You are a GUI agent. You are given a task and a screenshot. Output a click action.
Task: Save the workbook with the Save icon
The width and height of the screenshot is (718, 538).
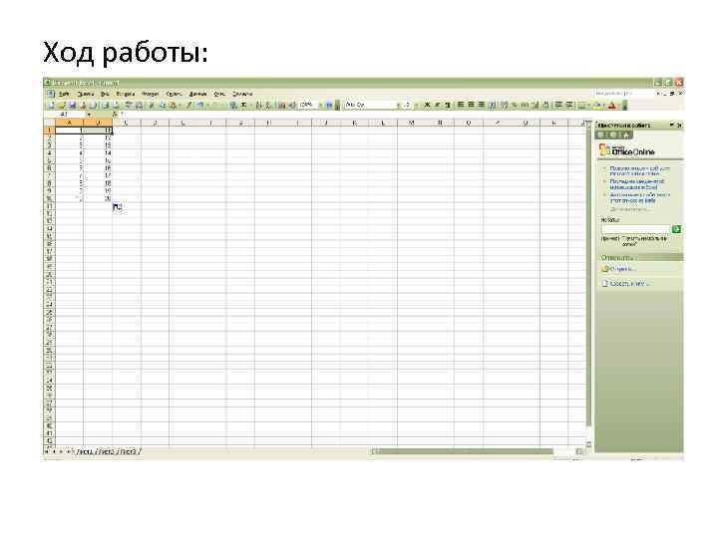point(72,105)
